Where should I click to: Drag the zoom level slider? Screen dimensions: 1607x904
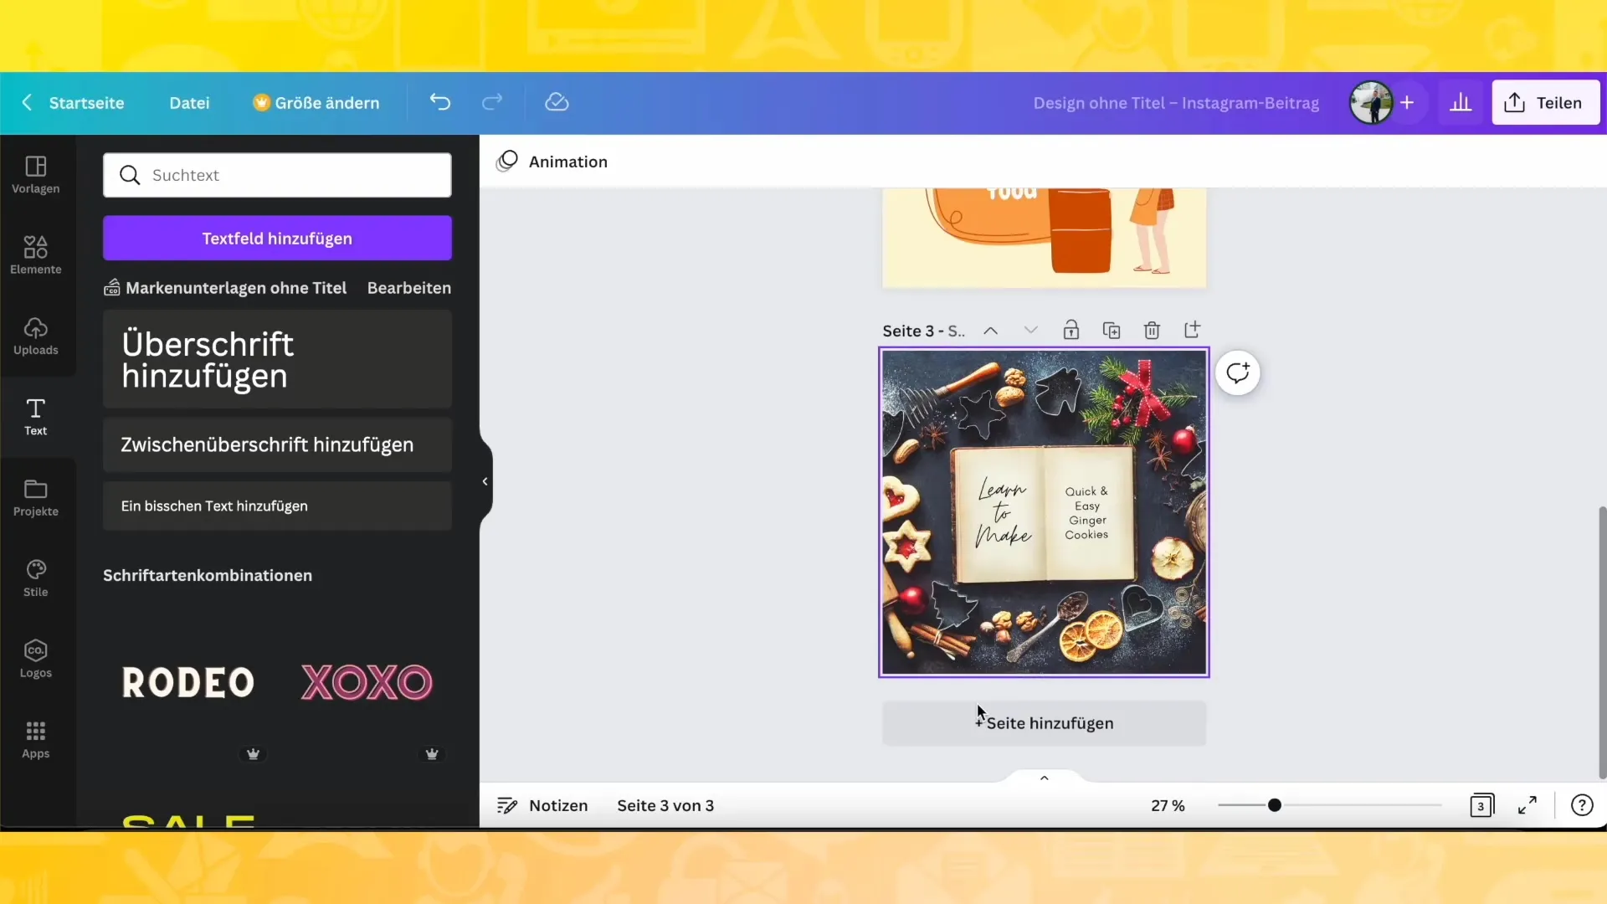[1274, 806]
